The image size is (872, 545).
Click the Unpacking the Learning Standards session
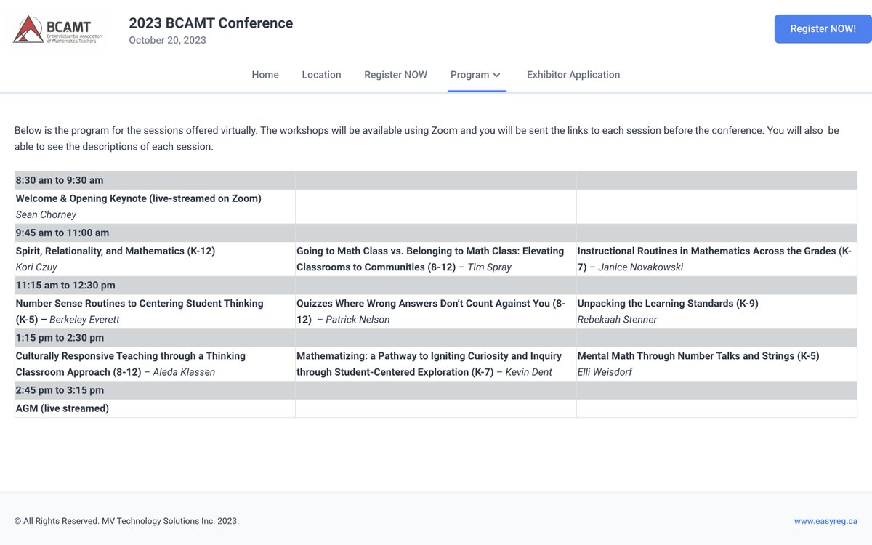pyautogui.click(x=667, y=303)
